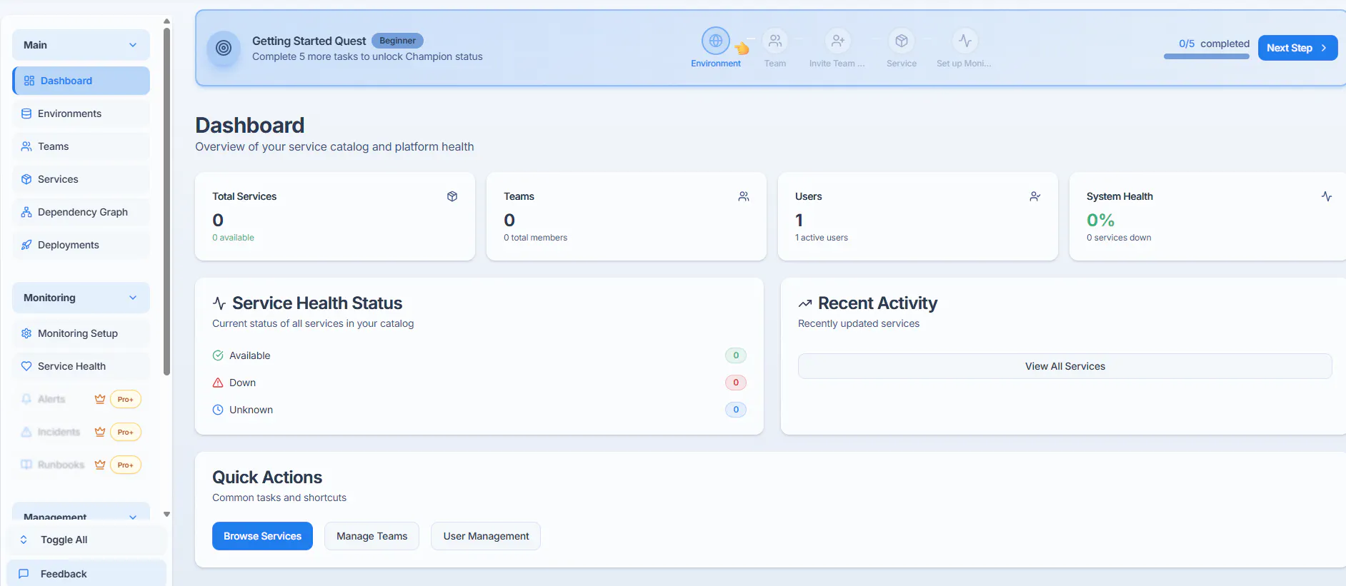Select the Team quest step icon
Image resolution: width=1346 pixels, height=586 pixels.
pos(775,41)
